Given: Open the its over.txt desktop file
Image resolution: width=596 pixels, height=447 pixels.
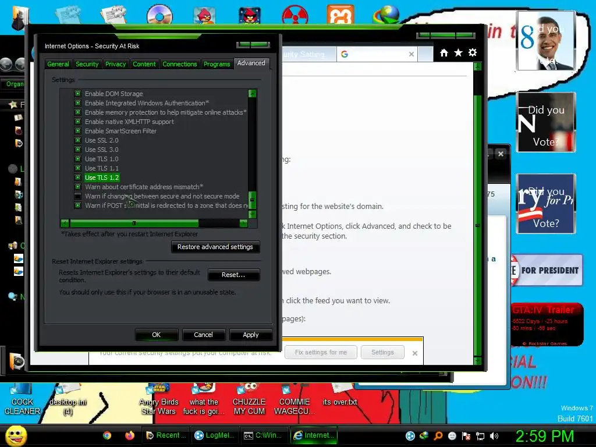Looking at the screenshot, I should click(340, 395).
